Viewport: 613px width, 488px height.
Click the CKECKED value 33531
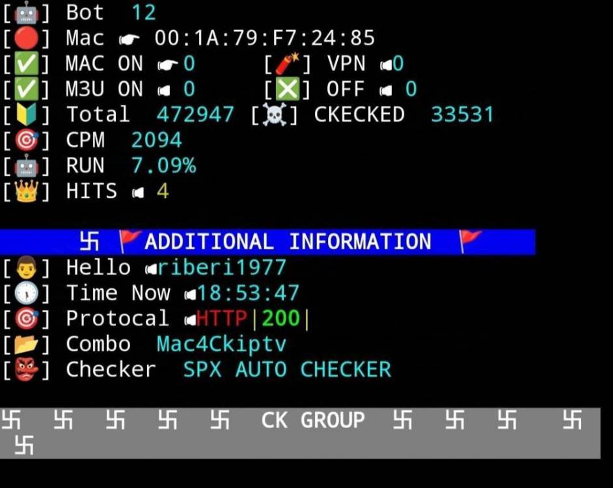coord(462,115)
